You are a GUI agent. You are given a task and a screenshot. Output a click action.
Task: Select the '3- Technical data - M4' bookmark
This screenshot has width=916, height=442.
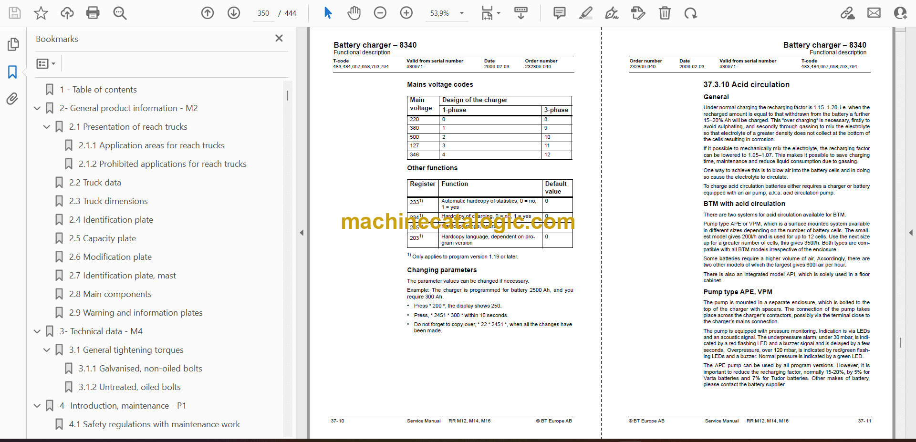[101, 331]
